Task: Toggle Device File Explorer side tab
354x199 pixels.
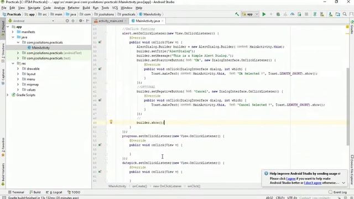Action: (352, 169)
